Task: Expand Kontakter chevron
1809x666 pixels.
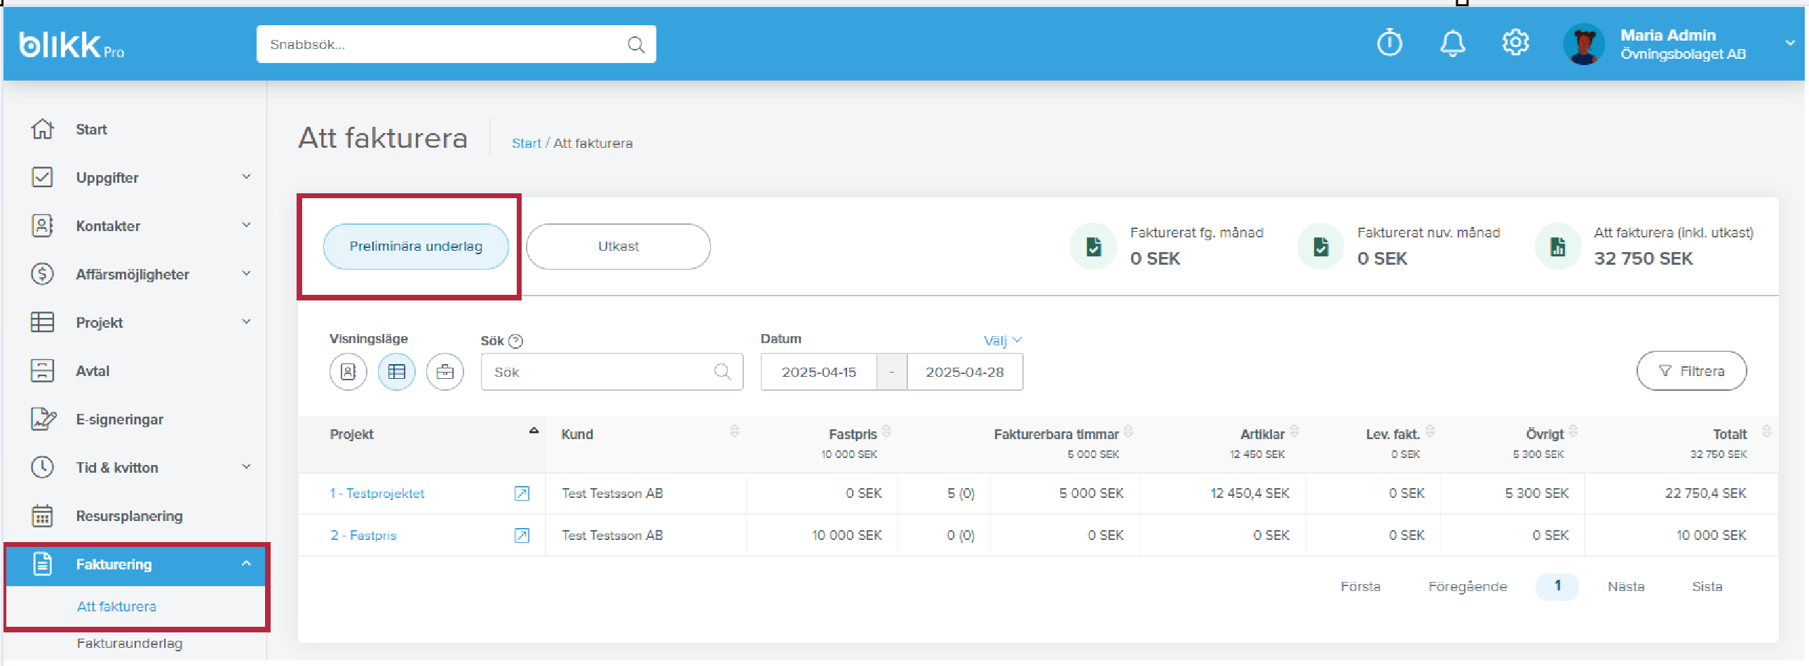Action: click(246, 225)
